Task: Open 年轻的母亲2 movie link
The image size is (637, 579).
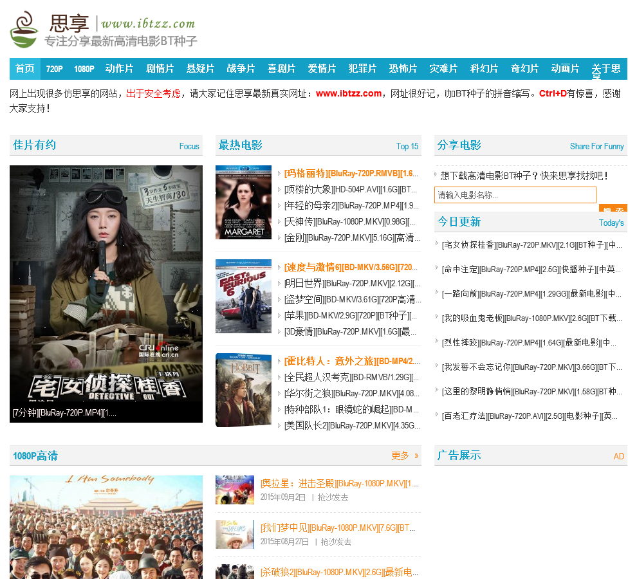Action: (x=351, y=206)
